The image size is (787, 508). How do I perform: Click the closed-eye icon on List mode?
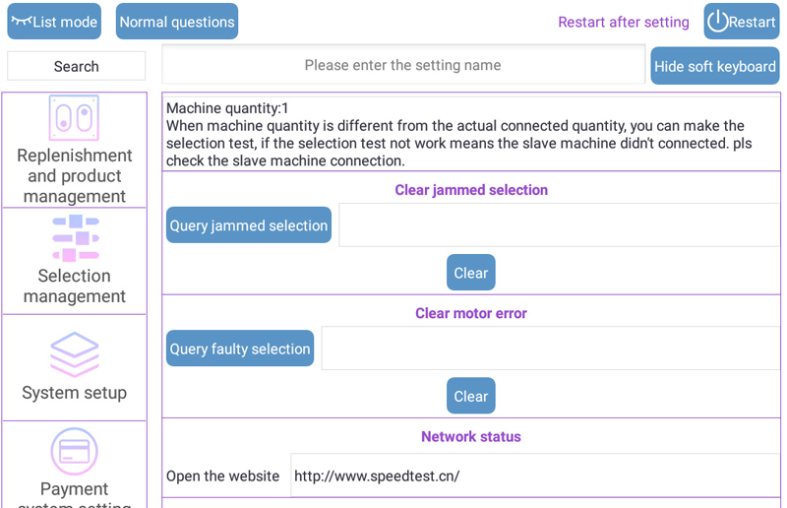[x=21, y=21]
